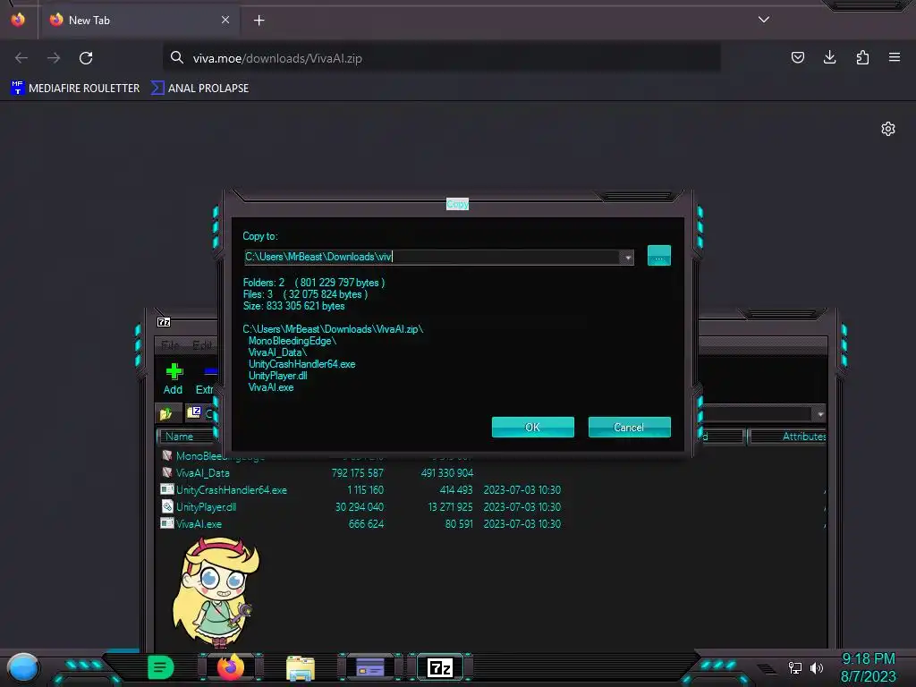Viewport: 916px width, 687px height.
Task: Open the list all tabs chevron
Action: pos(764,20)
